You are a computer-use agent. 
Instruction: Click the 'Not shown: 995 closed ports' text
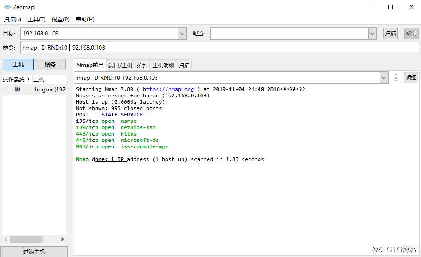119,108
